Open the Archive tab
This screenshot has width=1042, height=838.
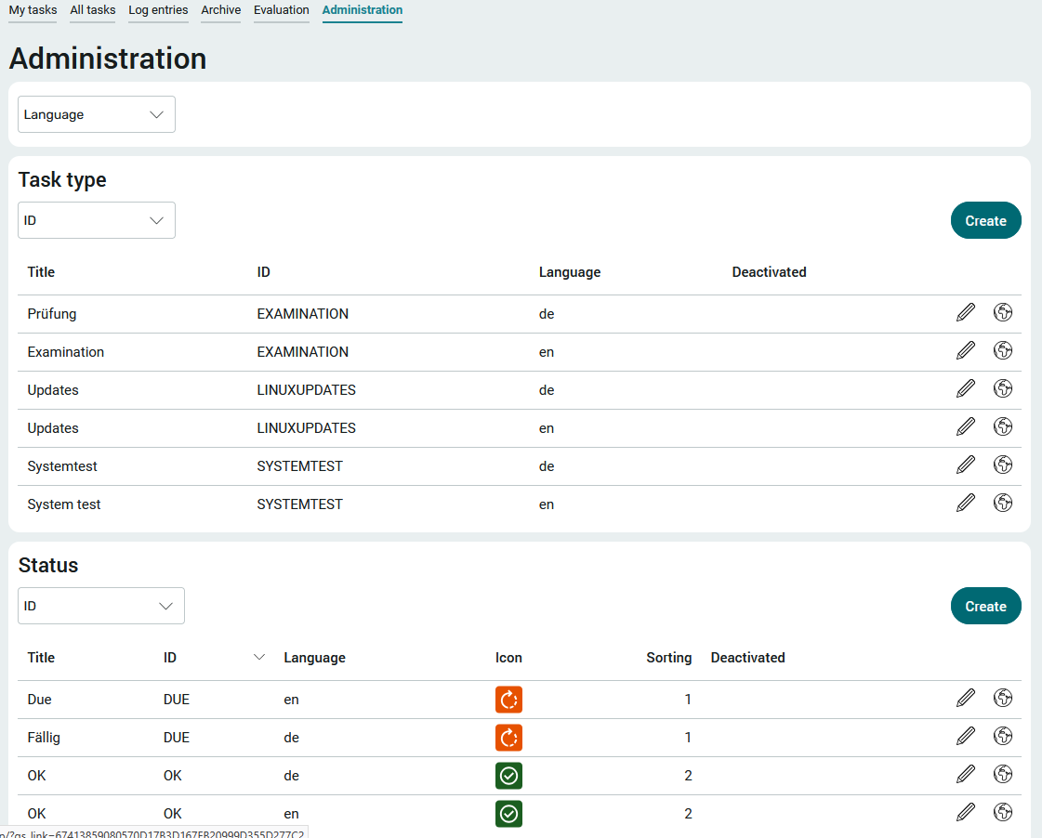[220, 10]
